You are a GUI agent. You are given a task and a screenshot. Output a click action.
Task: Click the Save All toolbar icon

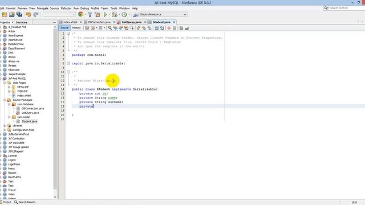tap(19, 14)
